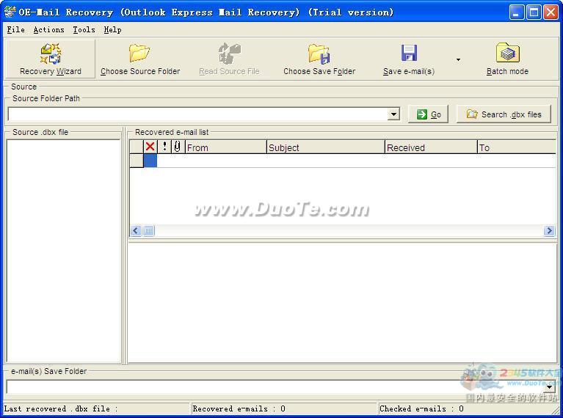
Task: Open the Help menu
Action: pos(113,30)
